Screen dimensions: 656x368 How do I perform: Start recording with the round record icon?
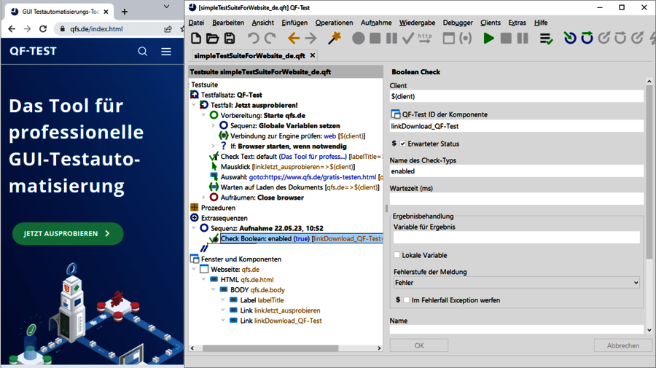(x=358, y=39)
